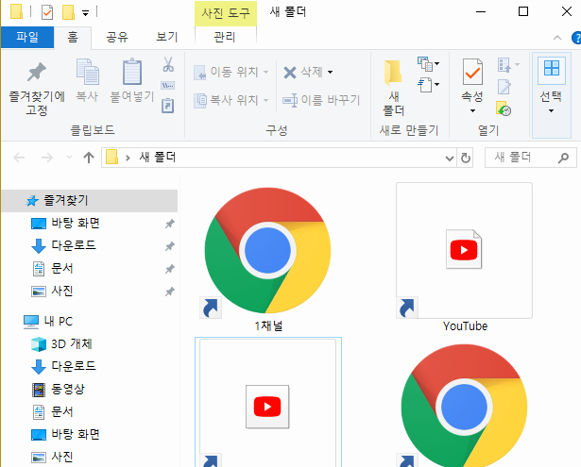The image size is (581, 467).
Task: Click the edit icon in 열기 group
Action: tap(504, 87)
